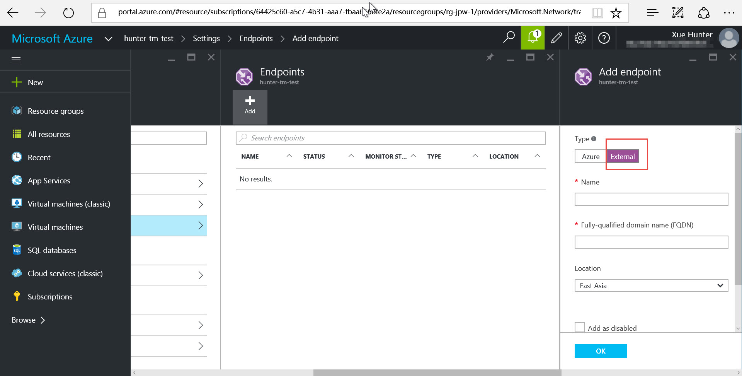Screen dimensions: 742x376
Task: Expand the Microsoft Azure logo dropdown chevron
Action: pyautogui.click(x=109, y=39)
